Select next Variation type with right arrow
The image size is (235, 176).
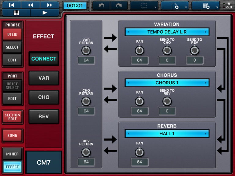click(206, 32)
